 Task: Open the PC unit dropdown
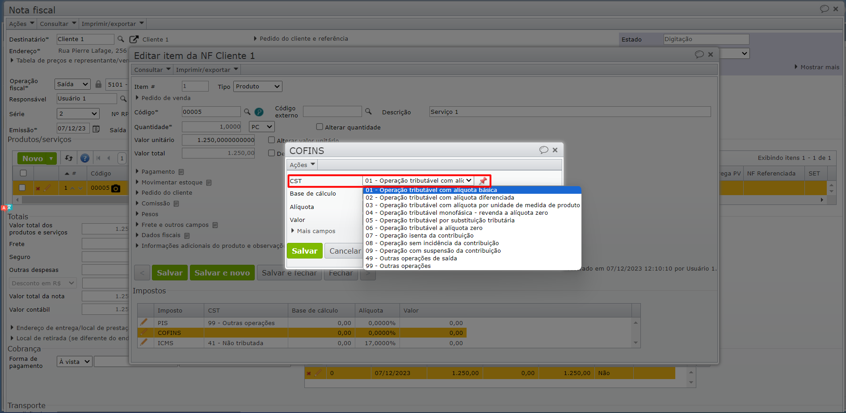[x=261, y=127]
